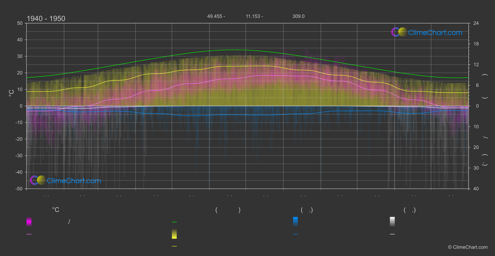Toggle the white line legend marker

(x=392, y=234)
